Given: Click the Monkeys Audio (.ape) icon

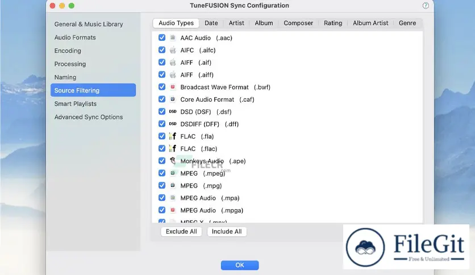Looking at the screenshot, I should [x=173, y=161].
